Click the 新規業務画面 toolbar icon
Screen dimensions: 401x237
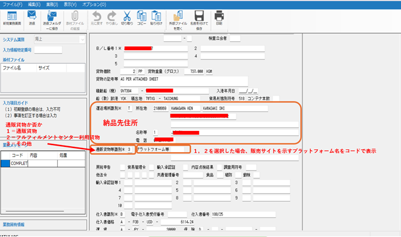point(12,17)
